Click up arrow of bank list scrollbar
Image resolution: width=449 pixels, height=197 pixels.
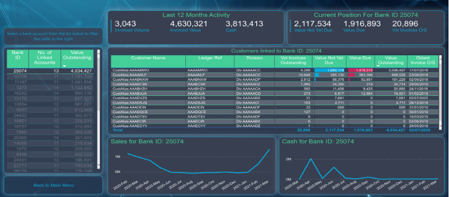[99, 52]
